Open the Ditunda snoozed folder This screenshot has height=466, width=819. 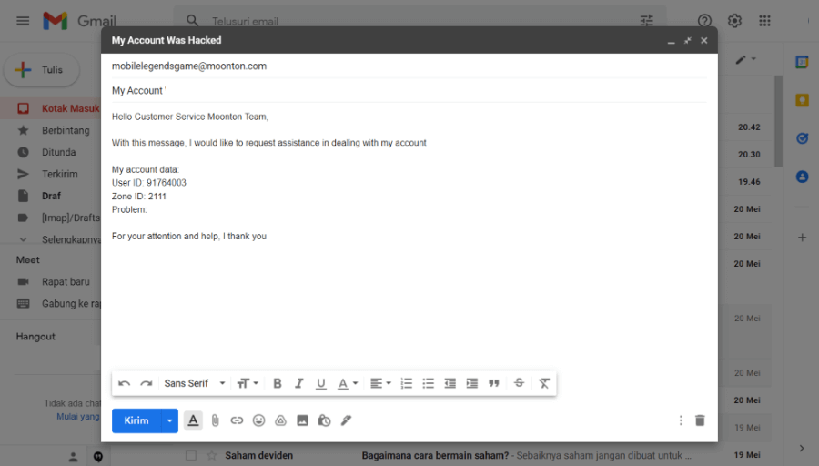51,153
